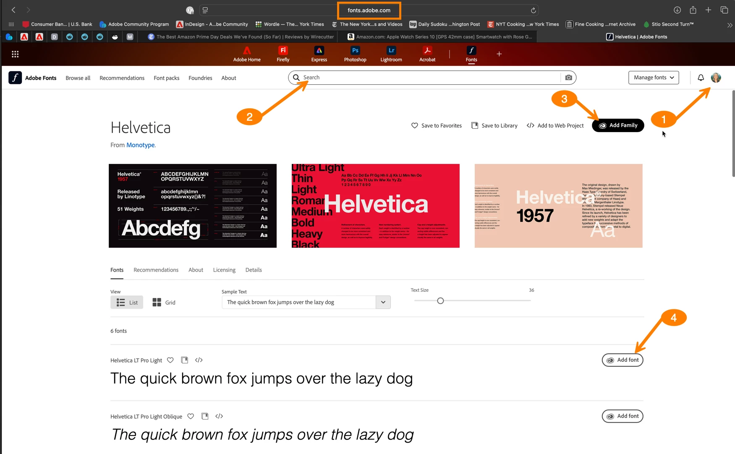Open Photoshop from the app bar
Image resolution: width=735 pixels, height=454 pixels.
coord(355,54)
